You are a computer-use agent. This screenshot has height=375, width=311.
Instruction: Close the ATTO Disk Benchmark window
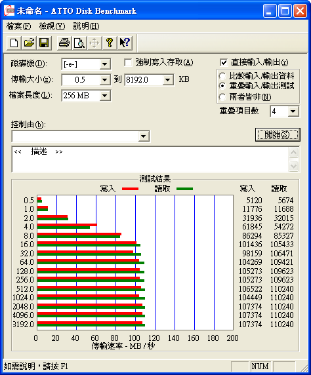300,11
